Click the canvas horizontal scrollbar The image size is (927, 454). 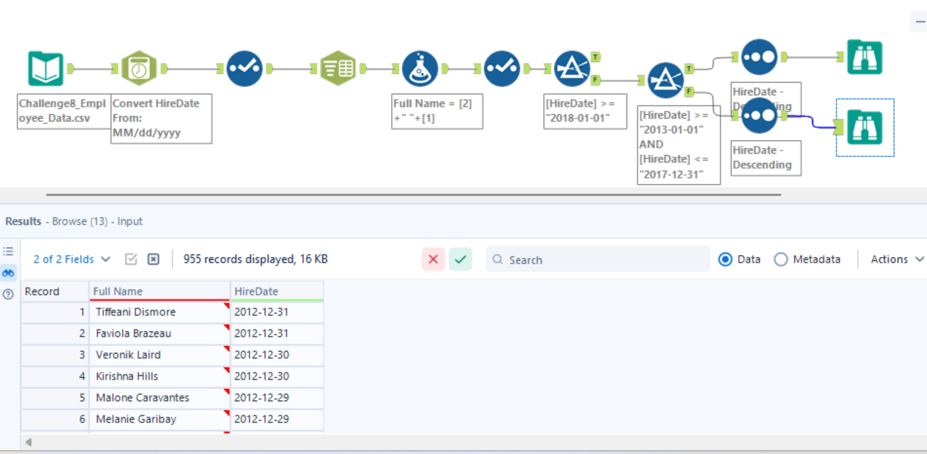(x=413, y=194)
